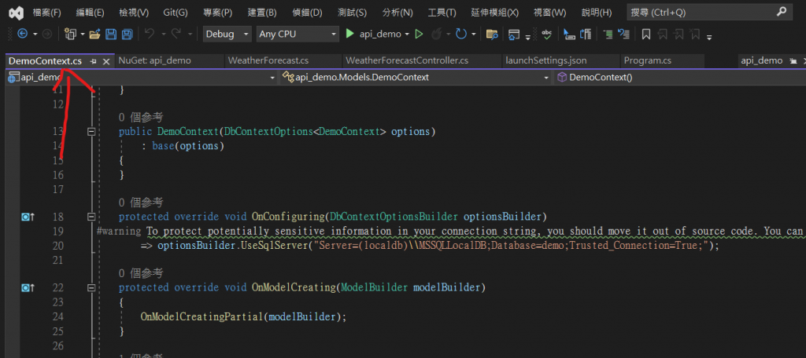Open the 分析(N) menu

tap(397, 13)
